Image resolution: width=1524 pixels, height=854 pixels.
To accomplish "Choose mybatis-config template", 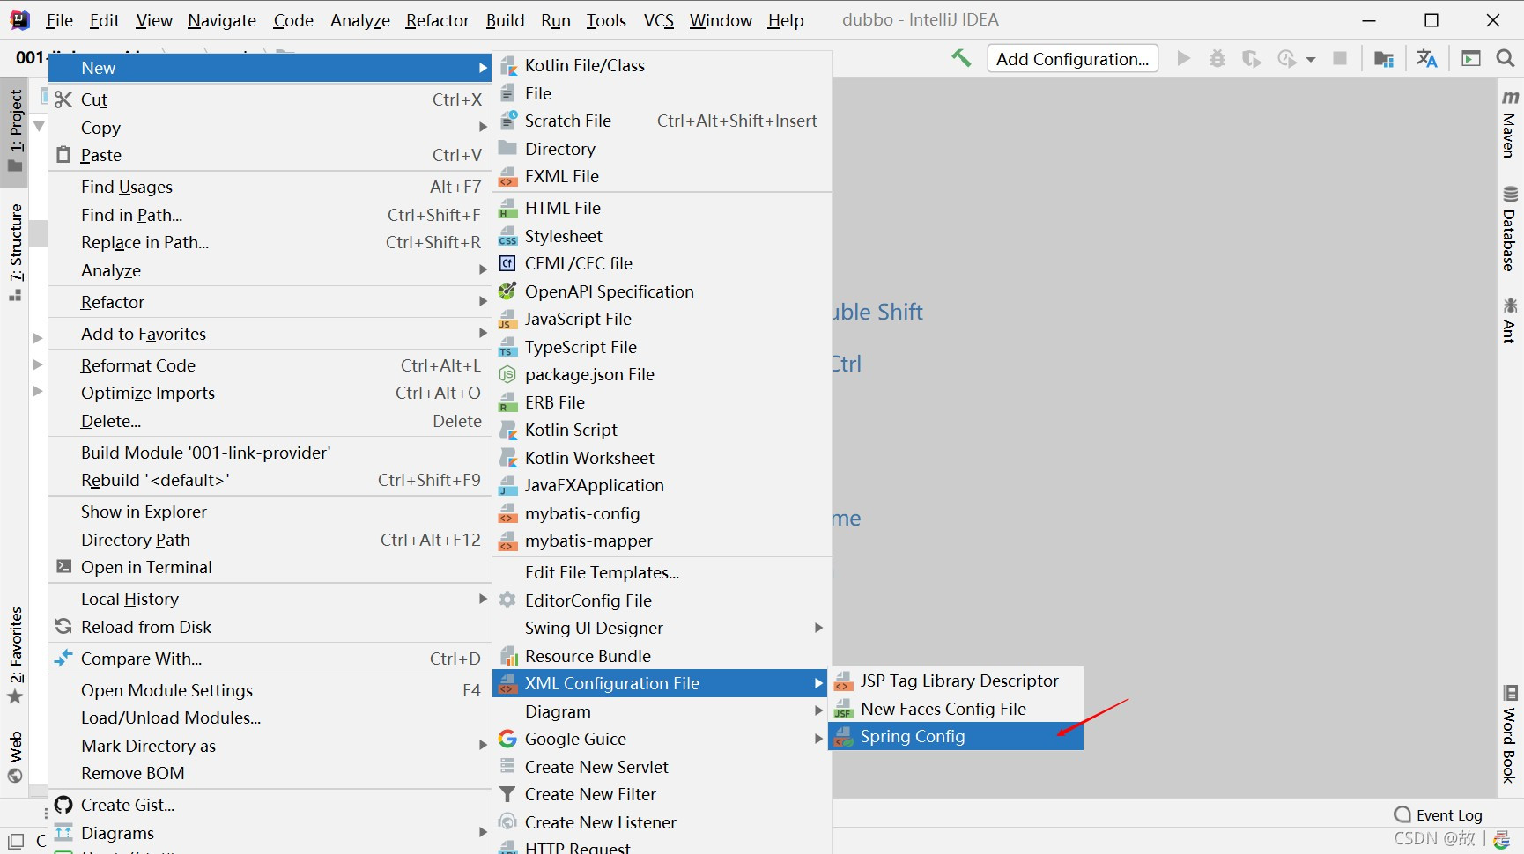I will (x=662, y=513).
